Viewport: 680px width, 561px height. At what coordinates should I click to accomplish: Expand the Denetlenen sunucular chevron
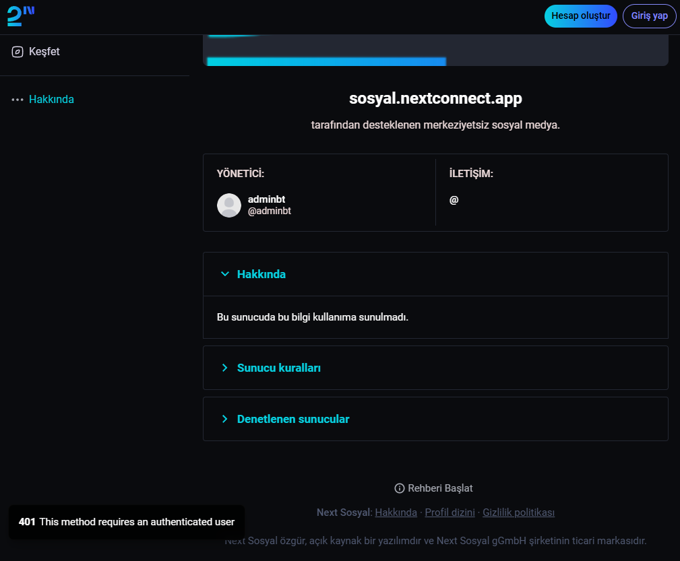[224, 419]
